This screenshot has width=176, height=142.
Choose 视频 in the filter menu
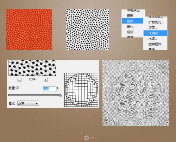tap(130, 32)
